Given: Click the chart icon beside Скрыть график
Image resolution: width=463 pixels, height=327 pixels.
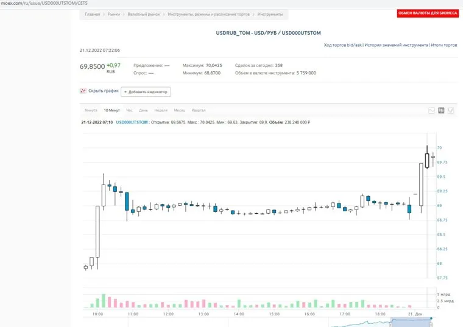Looking at the screenshot, I should (83, 91).
